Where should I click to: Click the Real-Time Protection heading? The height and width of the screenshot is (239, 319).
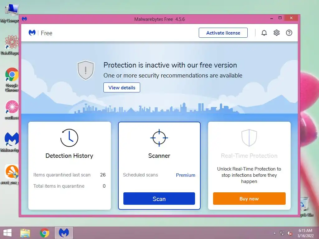[x=249, y=156]
